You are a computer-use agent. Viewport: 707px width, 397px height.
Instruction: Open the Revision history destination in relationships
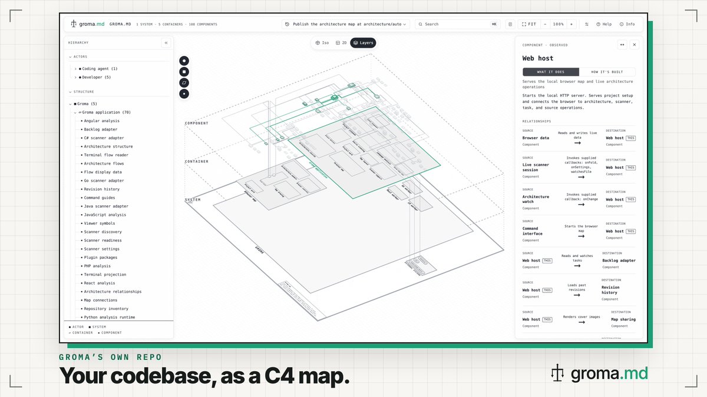[x=610, y=290]
